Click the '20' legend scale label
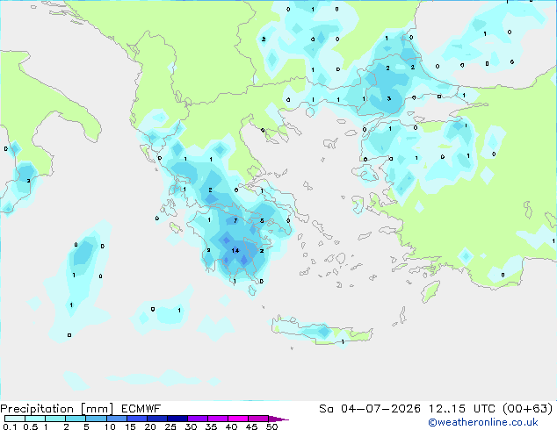The height and width of the screenshot is (430, 557). tap(150, 426)
